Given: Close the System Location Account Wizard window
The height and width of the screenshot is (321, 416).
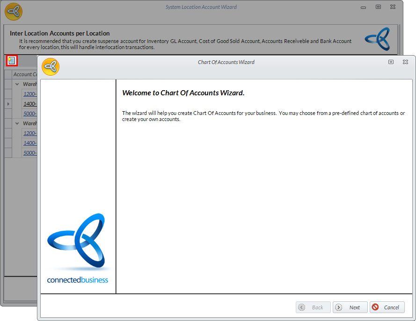Looking at the screenshot, I should (x=393, y=7).
